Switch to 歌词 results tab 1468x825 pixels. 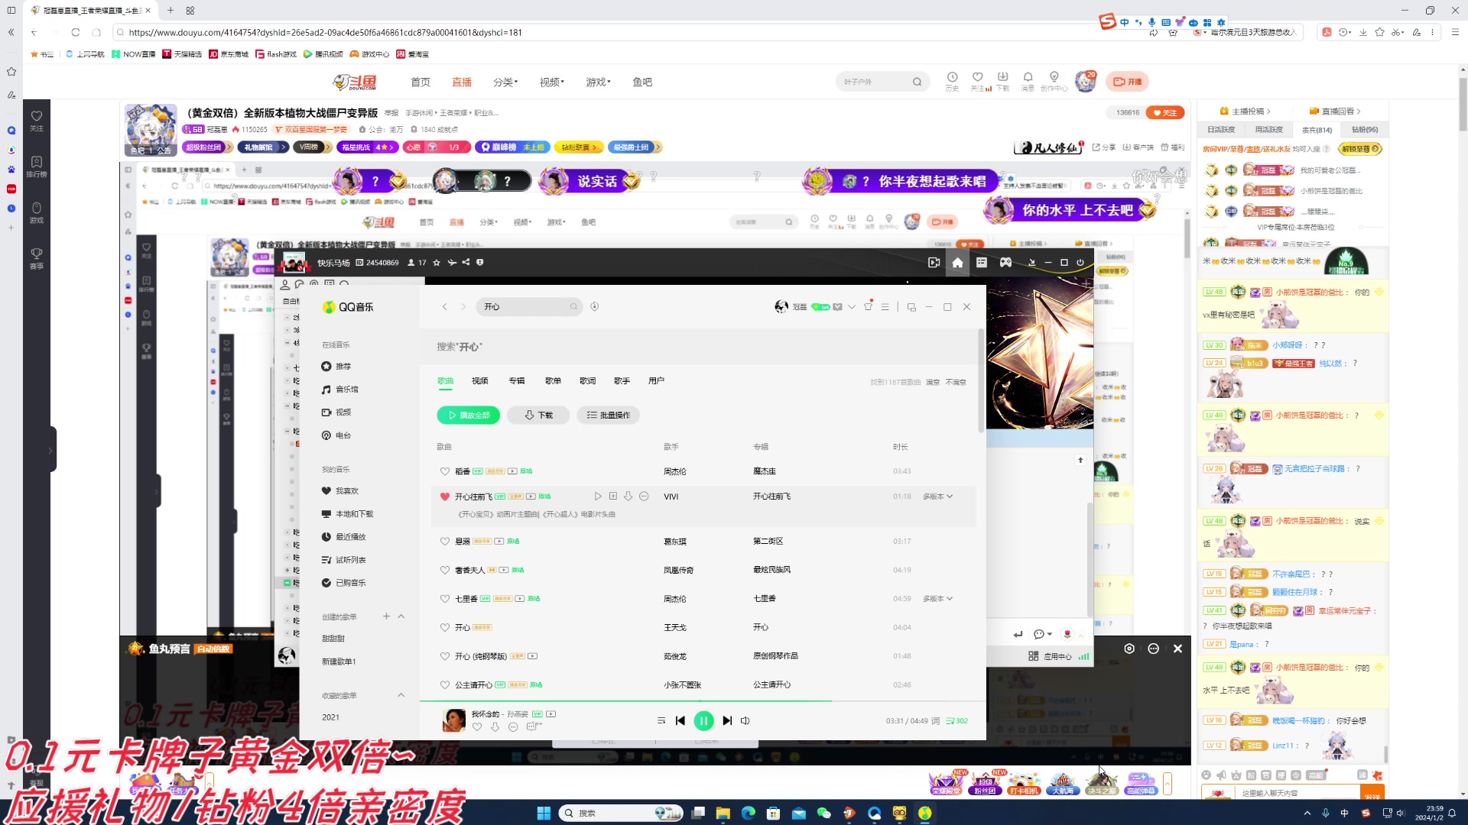587,380
